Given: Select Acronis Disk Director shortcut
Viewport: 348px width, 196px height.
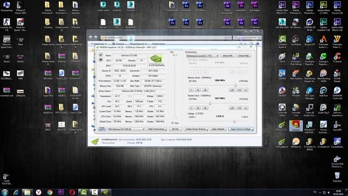Looking at the screenshot, I should pyautogui.click(x=337, y=162).
